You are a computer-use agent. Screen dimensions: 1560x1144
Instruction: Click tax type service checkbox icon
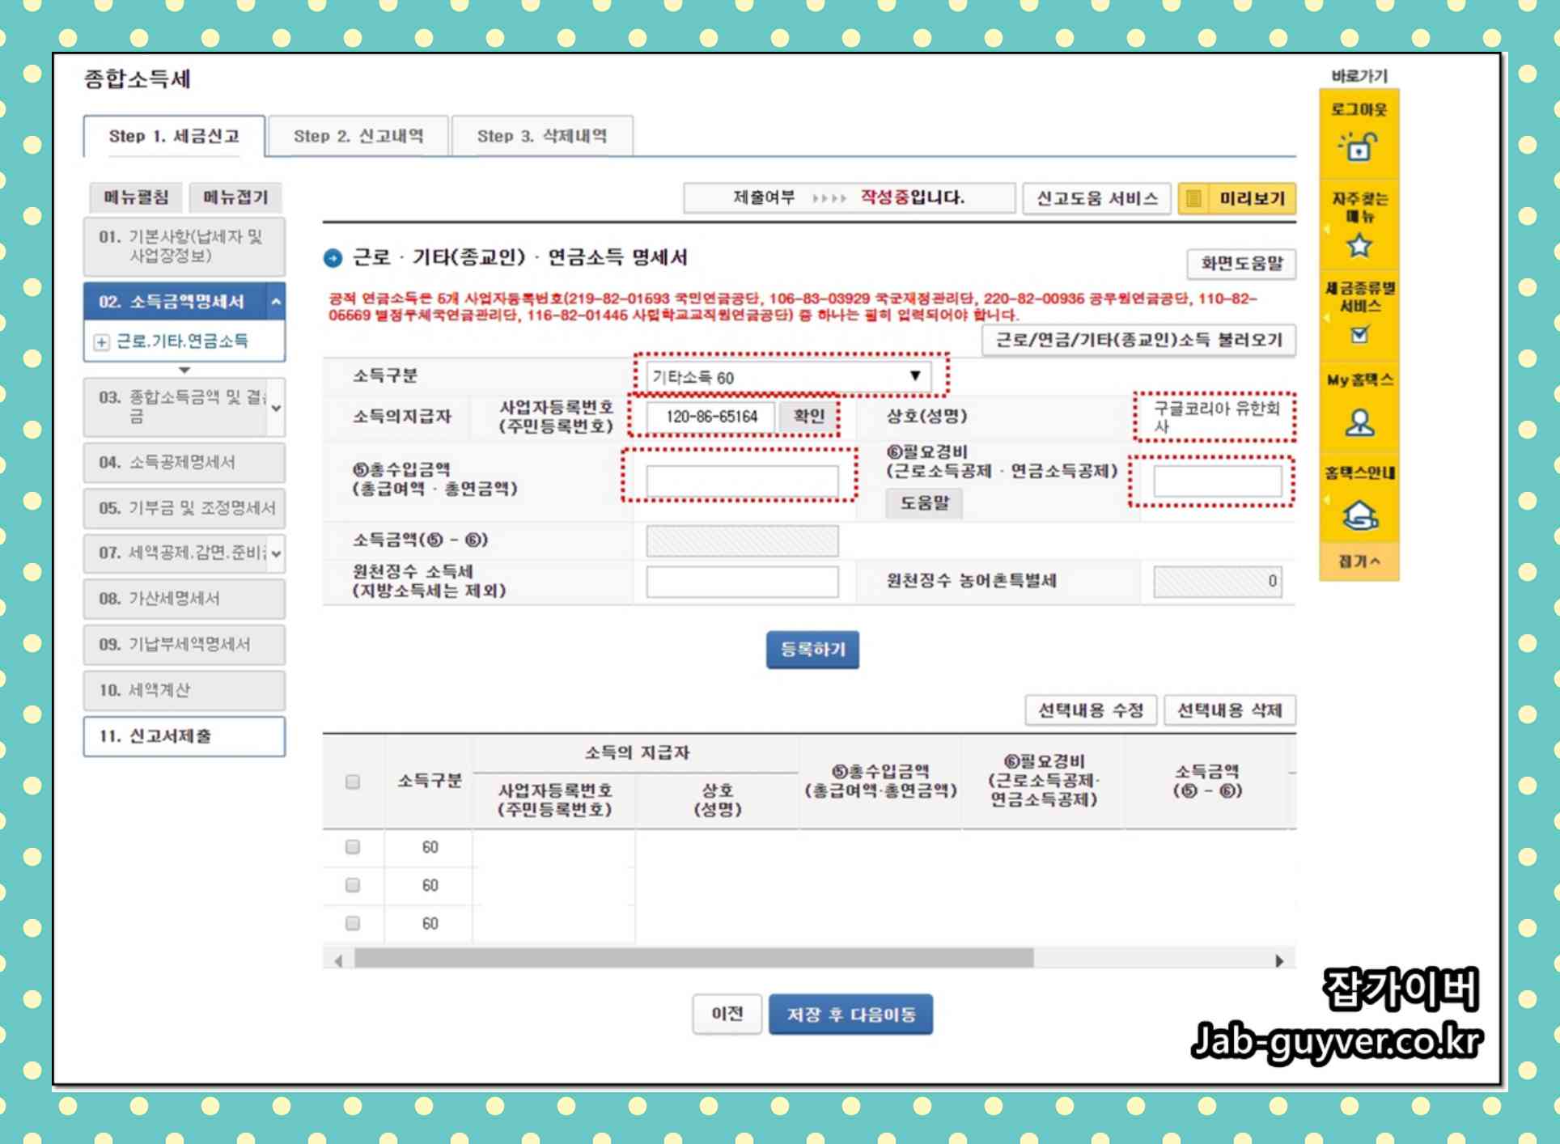1359,335
